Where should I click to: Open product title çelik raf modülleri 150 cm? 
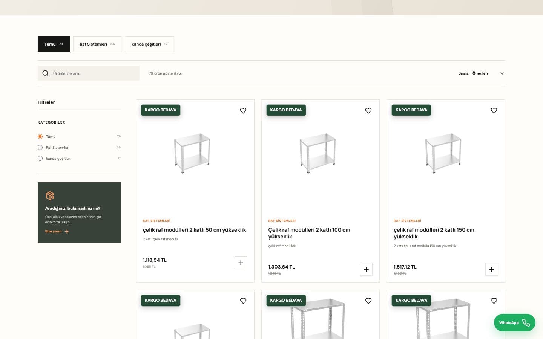pos(434,233)
